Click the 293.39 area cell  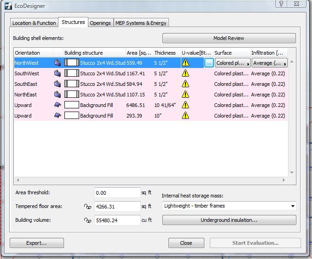pos(134,116)
